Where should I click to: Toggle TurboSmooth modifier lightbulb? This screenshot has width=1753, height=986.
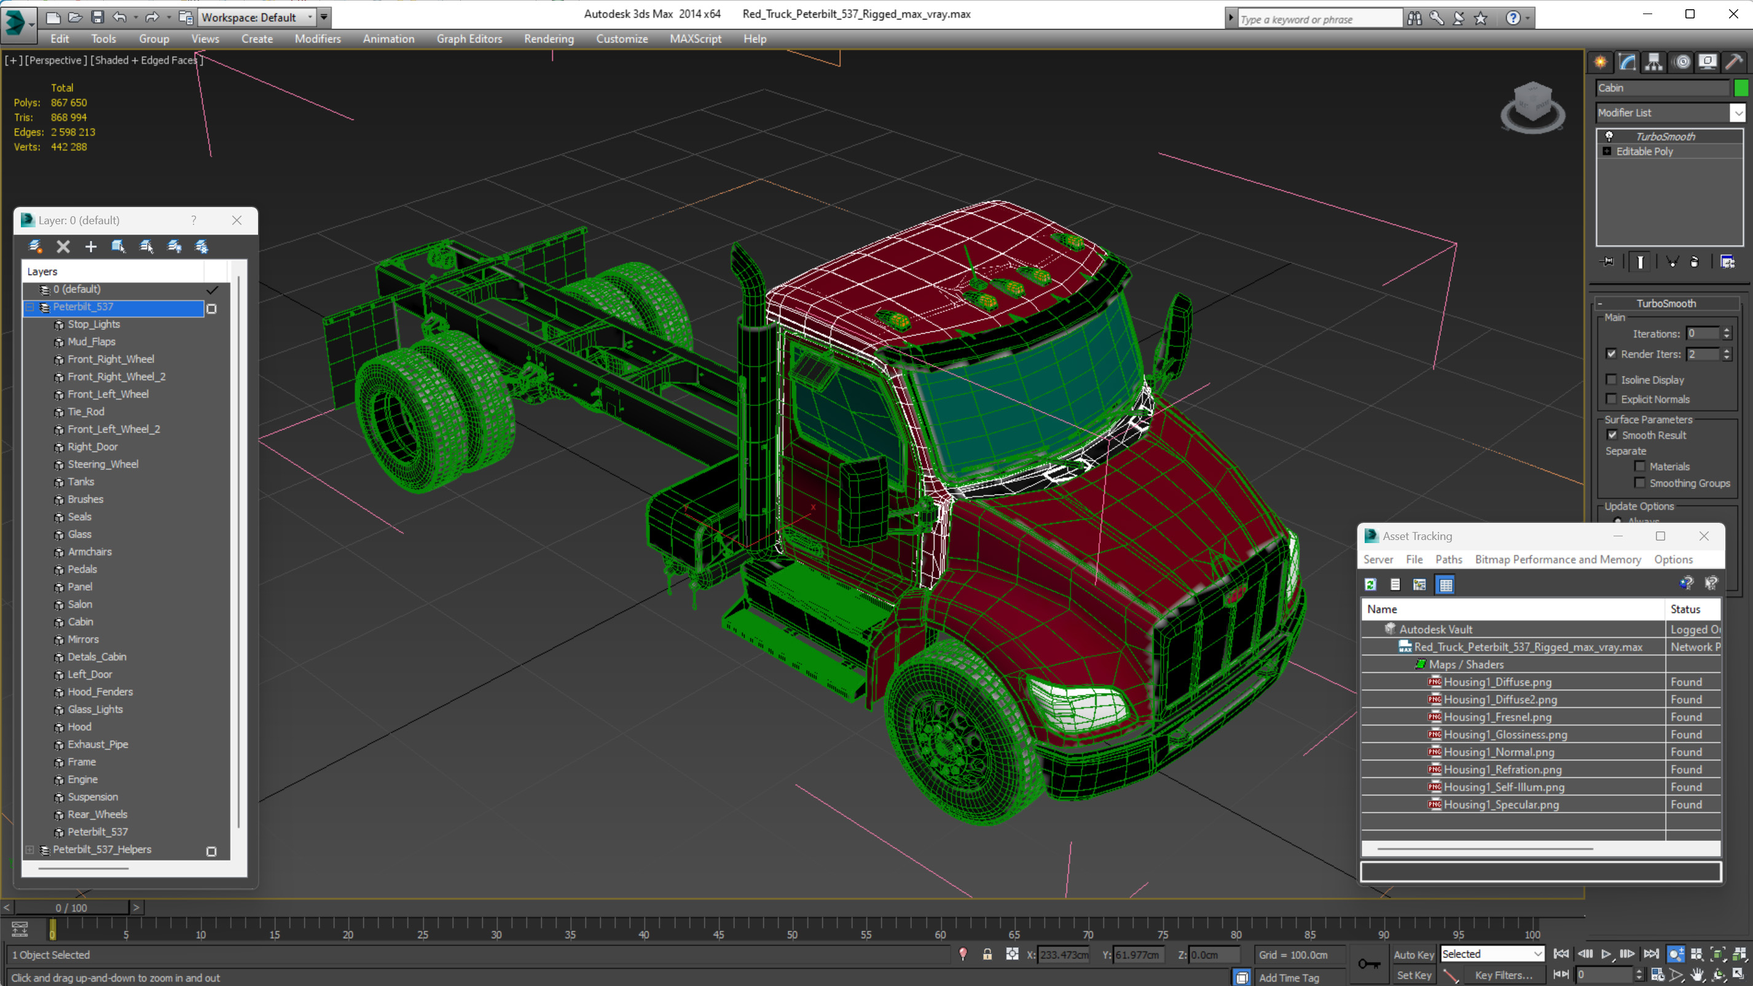pos(1609,136)
